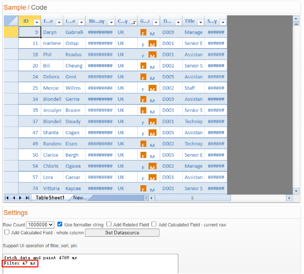Click the active filter icon on Country column
This screenshot has width=304, height=274.
tap(133, 22)
